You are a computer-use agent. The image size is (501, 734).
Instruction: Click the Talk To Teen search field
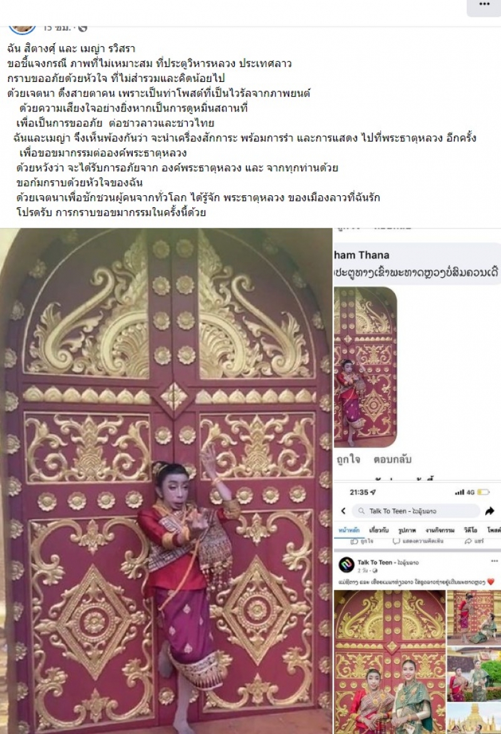[416, 511]
